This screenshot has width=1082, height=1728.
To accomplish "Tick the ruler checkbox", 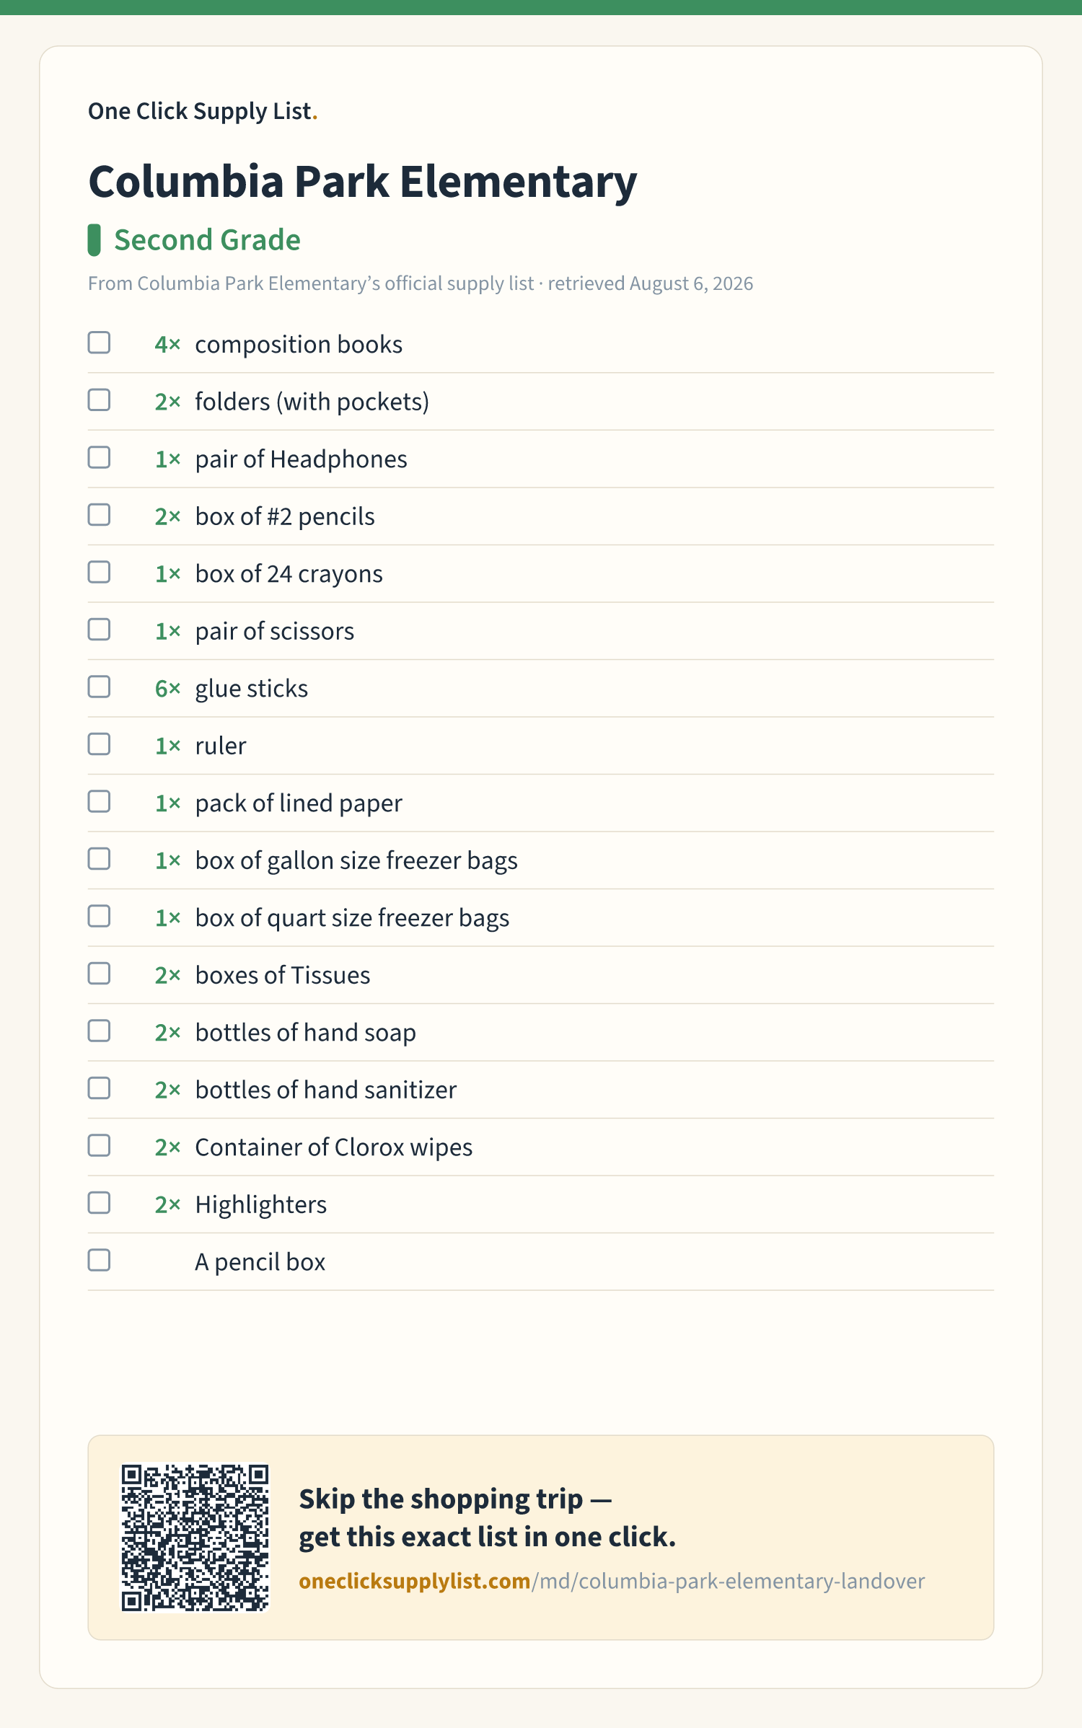I will pyautogui.click(x=99, y=744).
